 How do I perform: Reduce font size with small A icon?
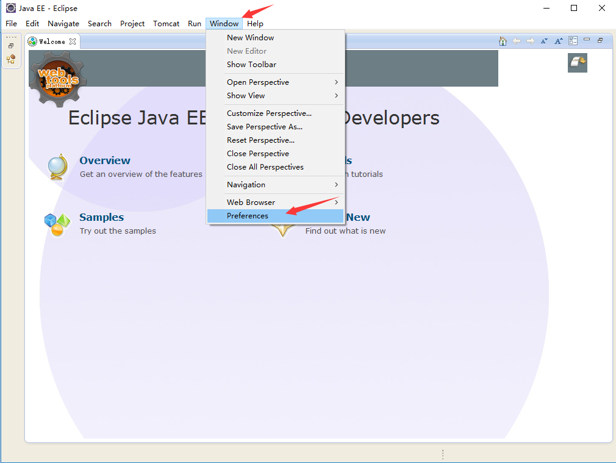pos(544,41)
